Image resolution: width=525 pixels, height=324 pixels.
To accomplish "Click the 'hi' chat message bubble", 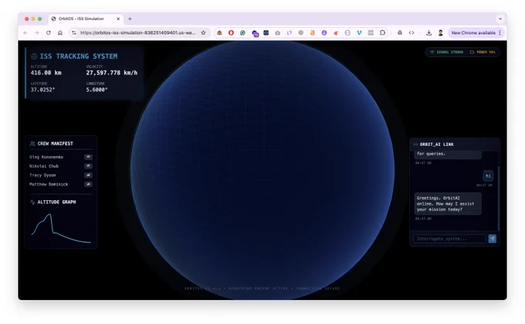I will 488,176.
